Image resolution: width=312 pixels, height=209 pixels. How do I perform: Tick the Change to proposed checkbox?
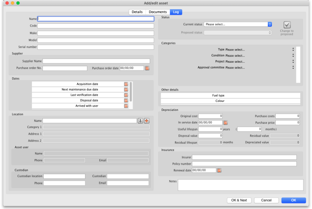tap(287, 25)
